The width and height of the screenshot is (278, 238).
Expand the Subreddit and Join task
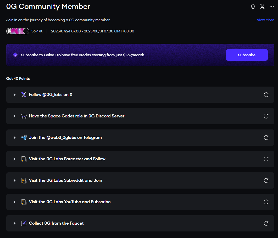15,180
